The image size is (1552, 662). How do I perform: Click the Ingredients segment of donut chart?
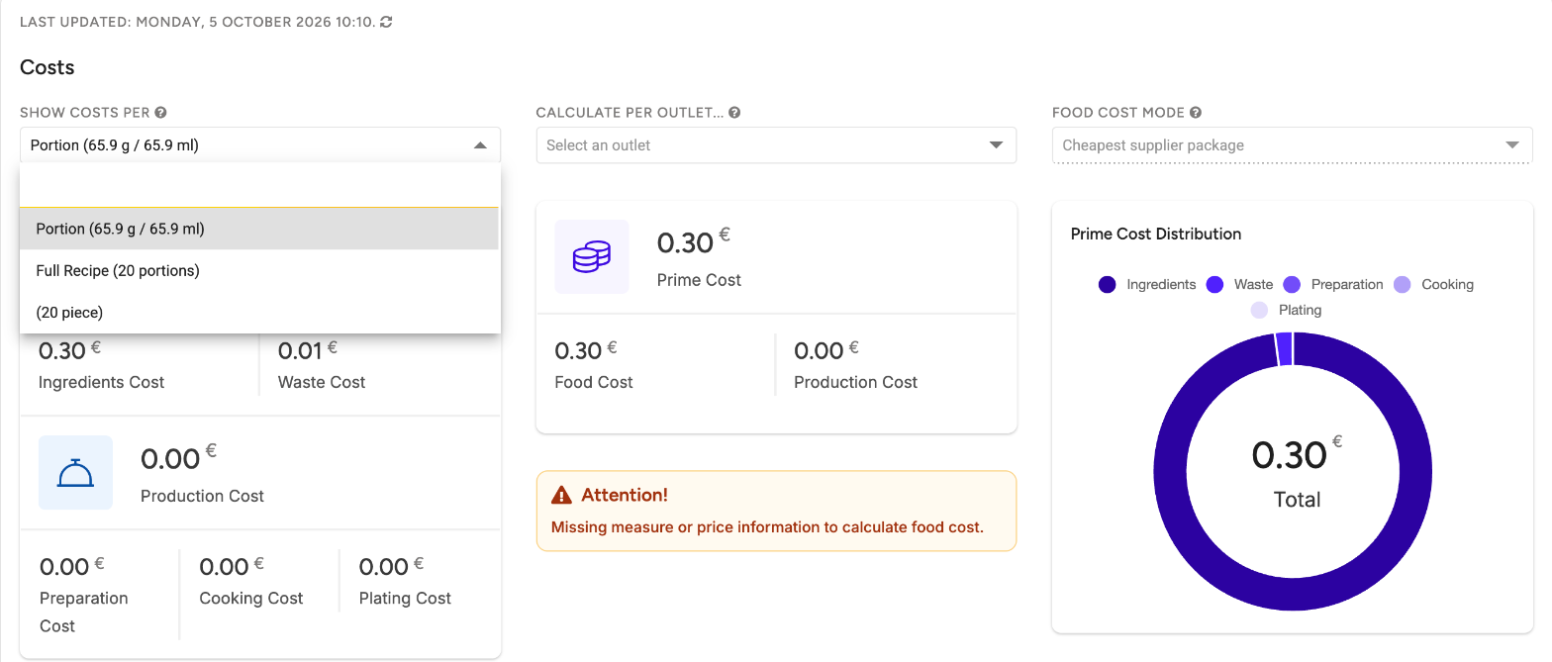[1293, 594]
